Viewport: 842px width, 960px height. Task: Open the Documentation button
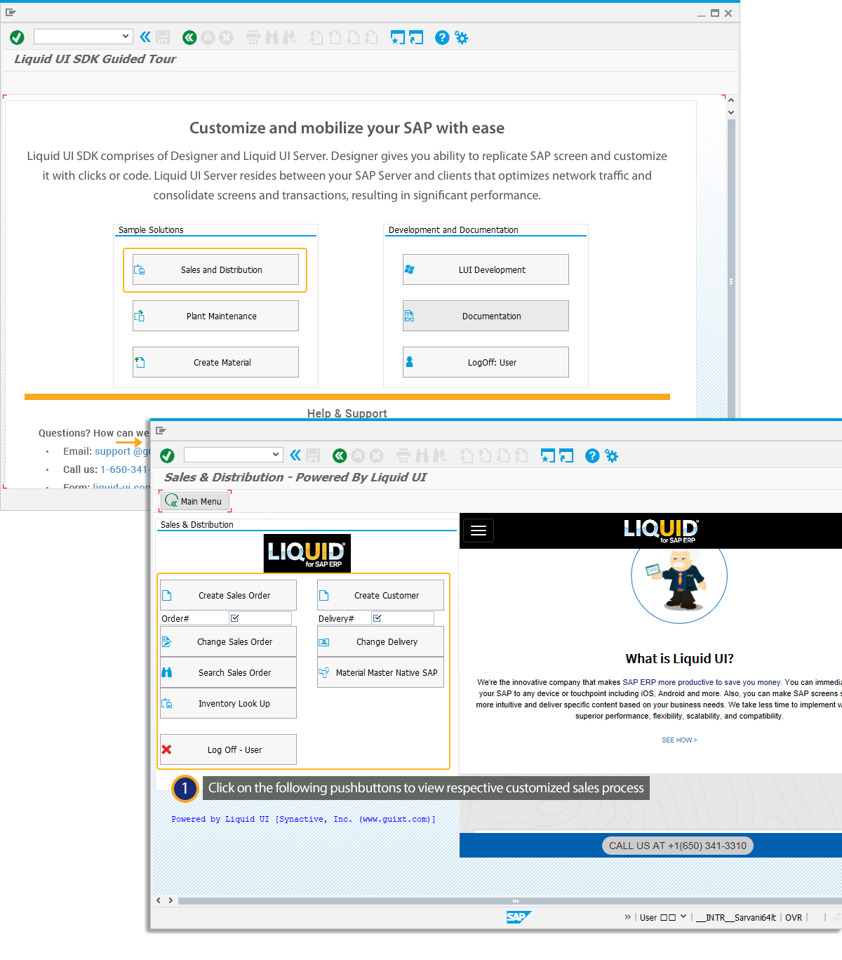[x=486, y=316]
